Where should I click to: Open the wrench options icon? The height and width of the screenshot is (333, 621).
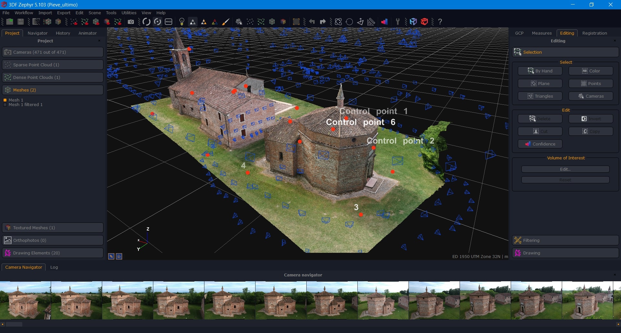pos(398,22)
